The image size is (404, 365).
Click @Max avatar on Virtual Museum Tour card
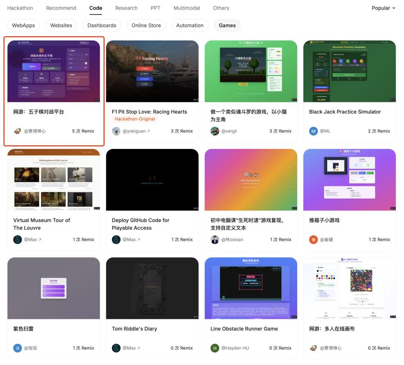(18, 240)
